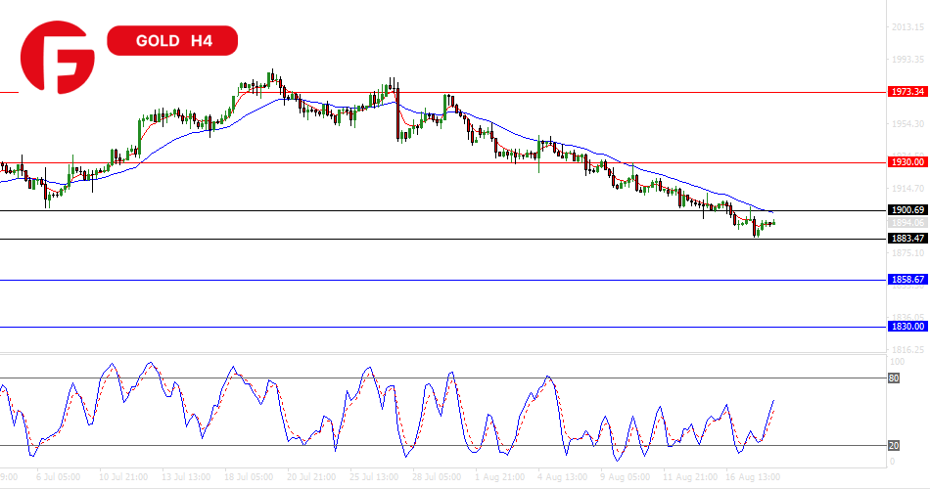Viewport: 930px width, 489px height.
Task: Click the 4 Aug 13:00 time label
Action: tap(563, 480)
